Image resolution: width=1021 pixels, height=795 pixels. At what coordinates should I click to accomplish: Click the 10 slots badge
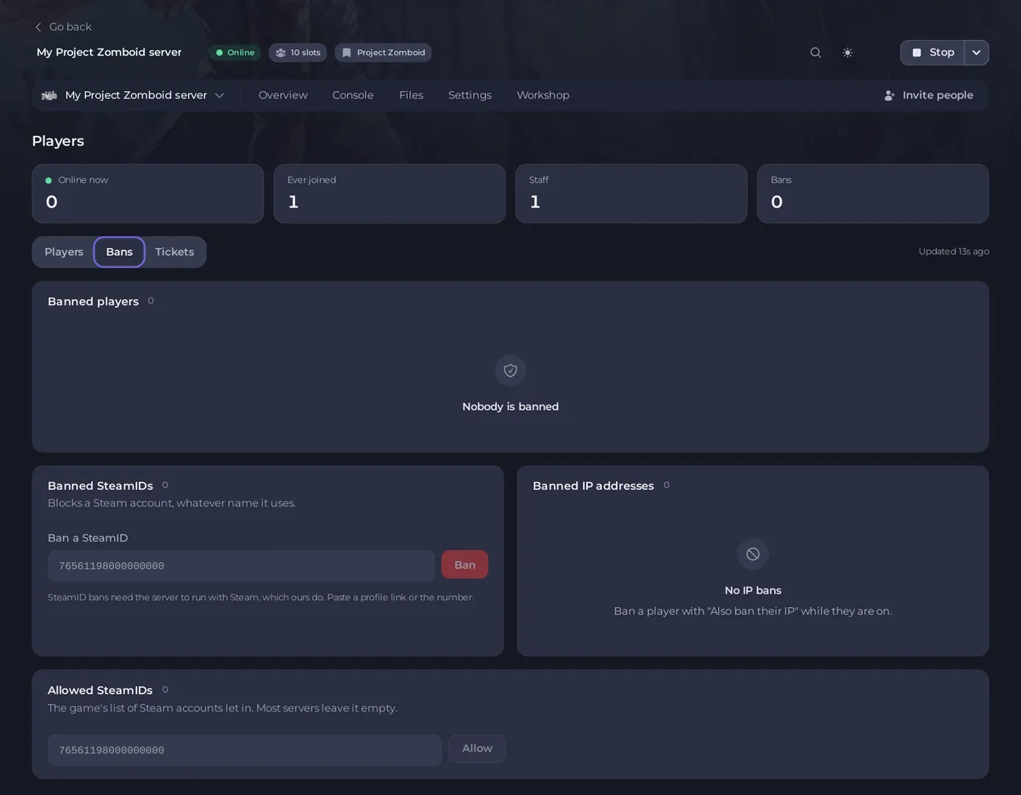point(298,53)
